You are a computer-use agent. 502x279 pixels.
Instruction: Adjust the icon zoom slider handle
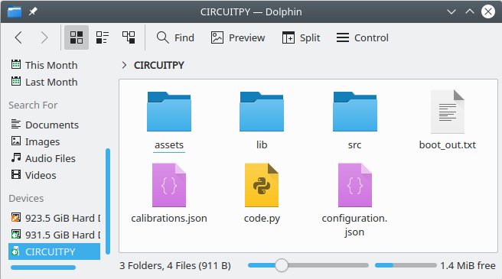[x=282, y=265]
